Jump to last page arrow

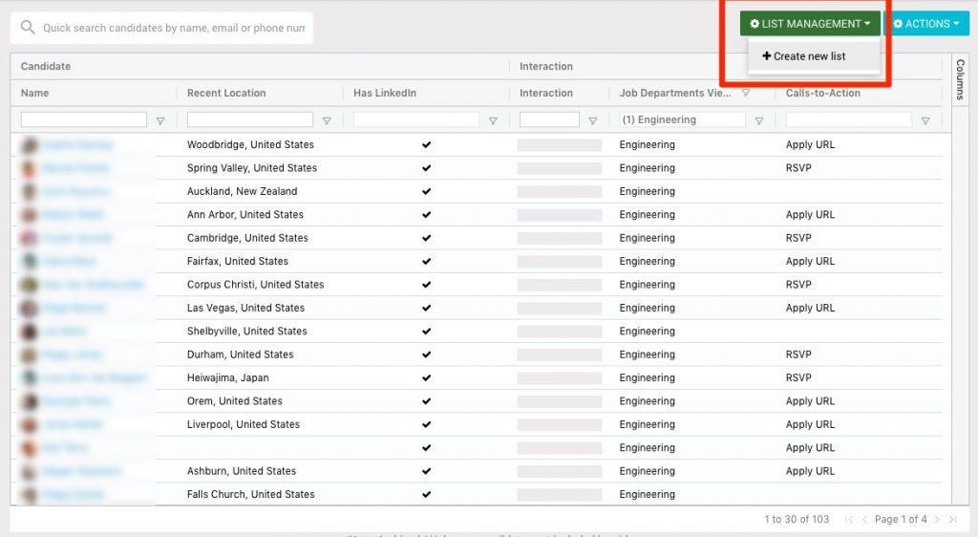coord(953,519)
